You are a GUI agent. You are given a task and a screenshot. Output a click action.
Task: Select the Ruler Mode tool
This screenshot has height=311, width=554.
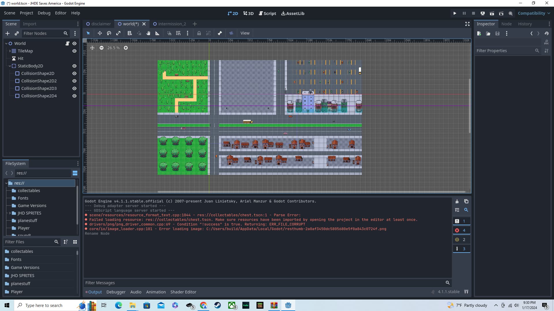pos(158,33)
